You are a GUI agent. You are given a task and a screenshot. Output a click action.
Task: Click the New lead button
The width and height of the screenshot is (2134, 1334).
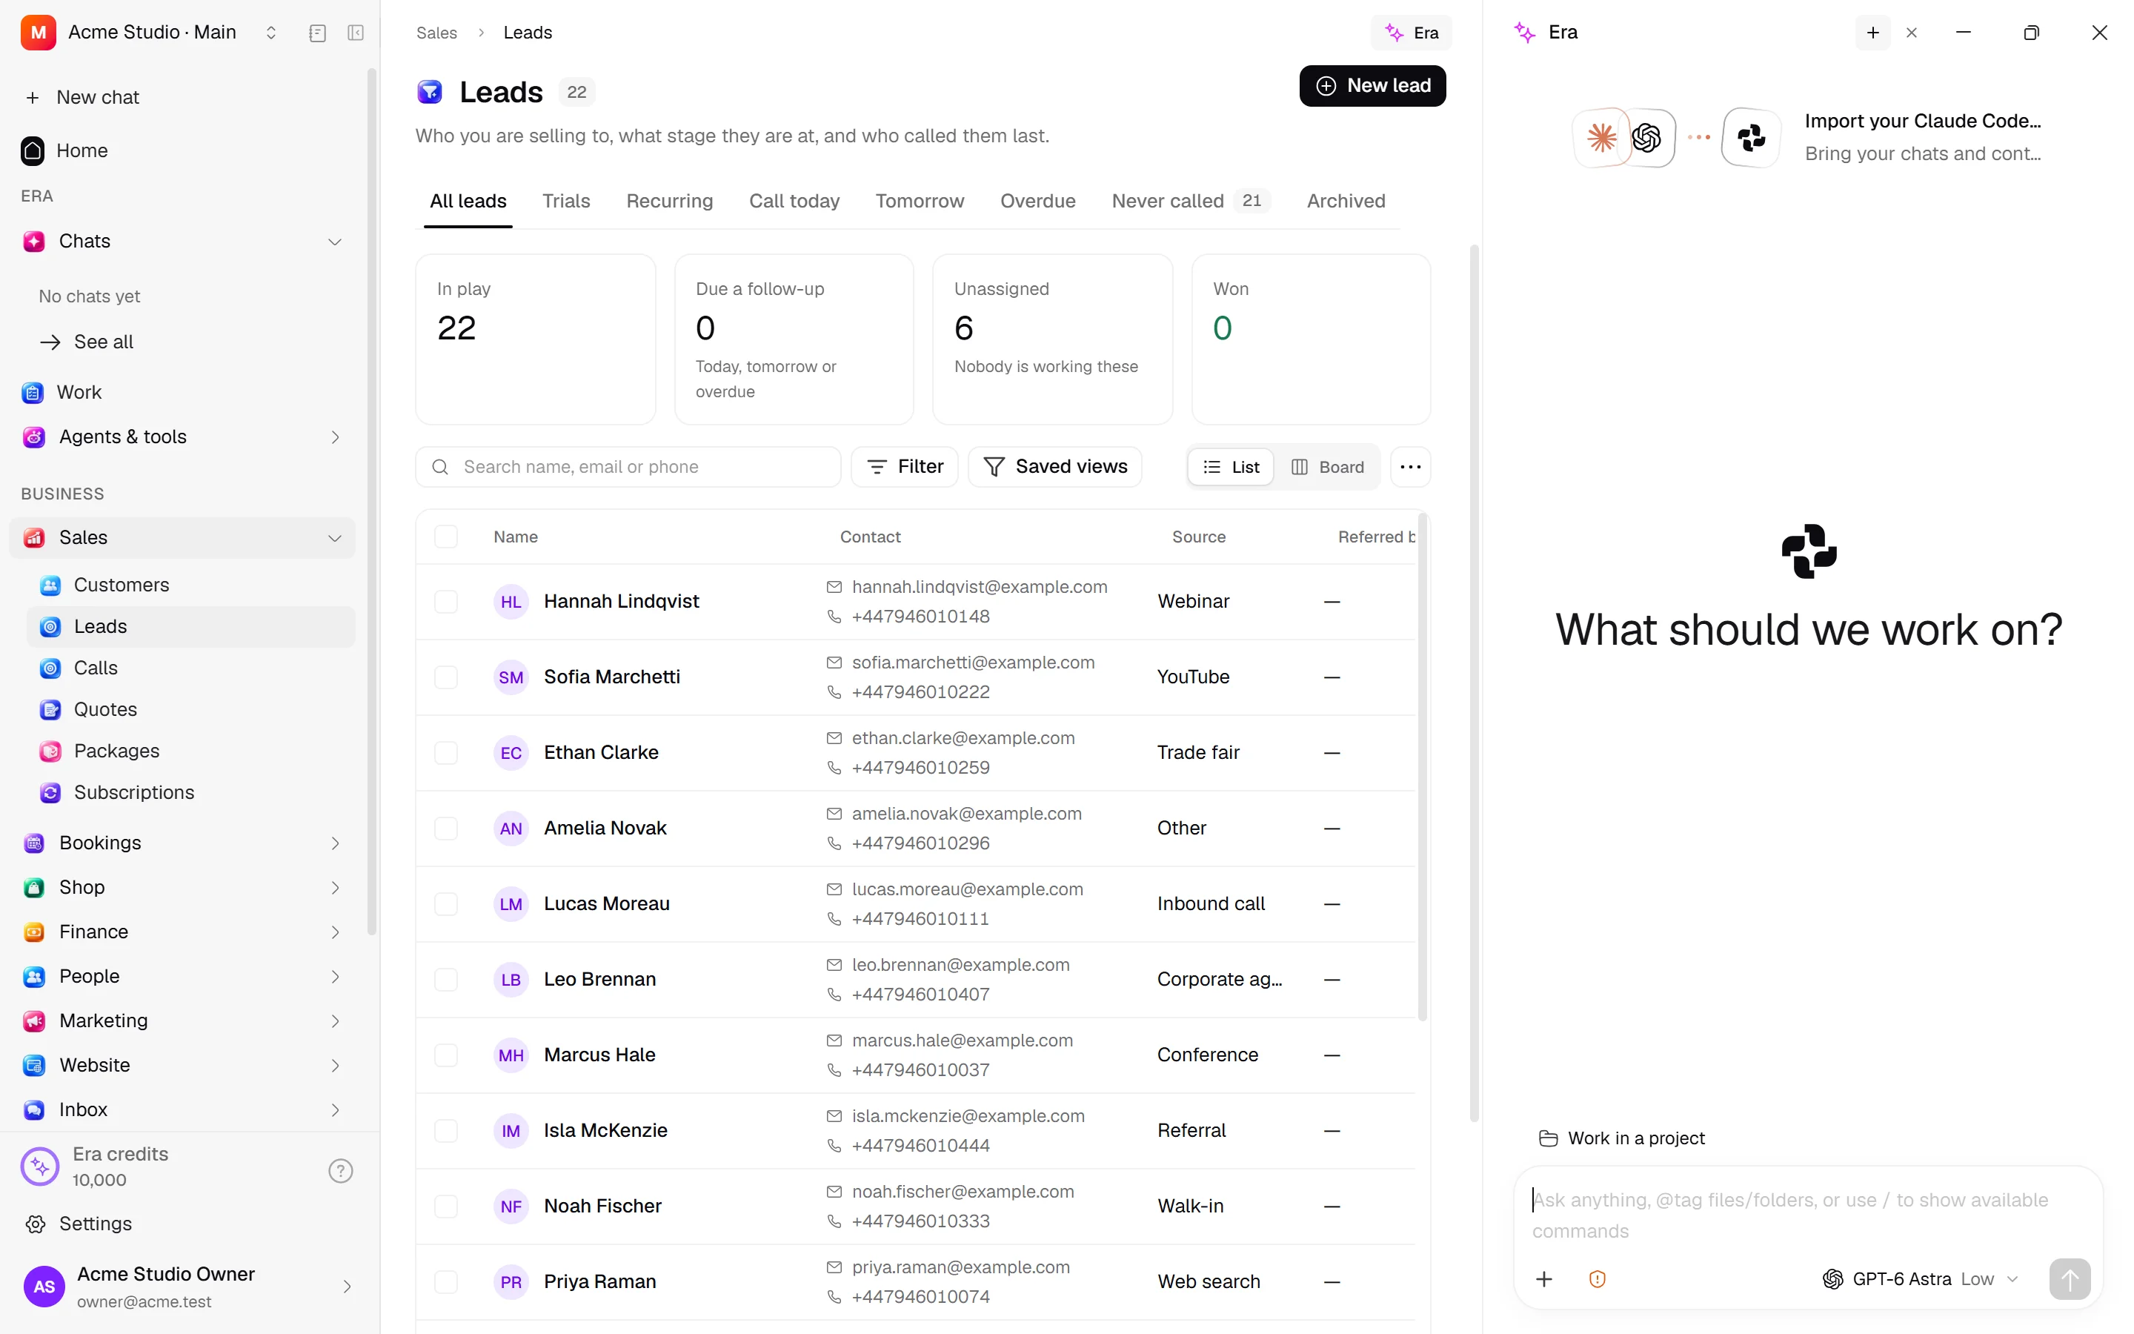coord(1372,85)
